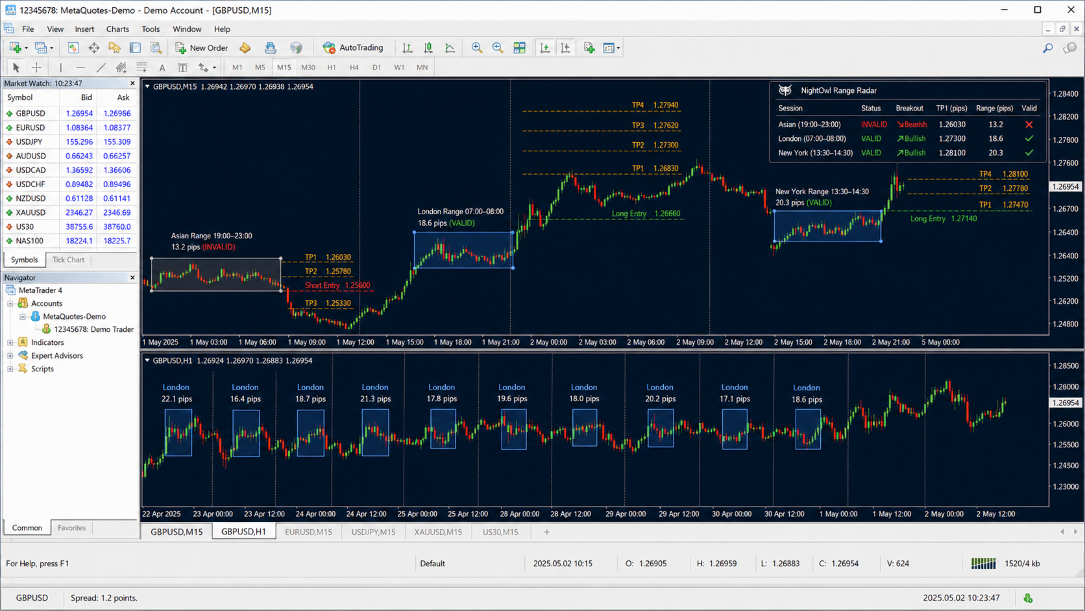Open the new chart dropdown arrow
1085x611 pixels.
click(26, 48)
